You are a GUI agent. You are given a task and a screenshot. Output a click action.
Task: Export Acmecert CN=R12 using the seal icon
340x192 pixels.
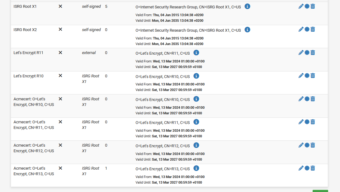[307, 145]
